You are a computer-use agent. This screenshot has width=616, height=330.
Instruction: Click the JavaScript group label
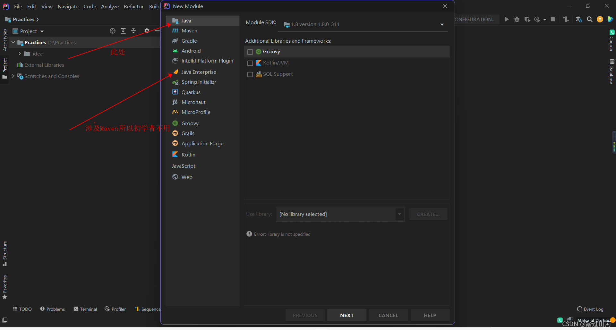184,166
